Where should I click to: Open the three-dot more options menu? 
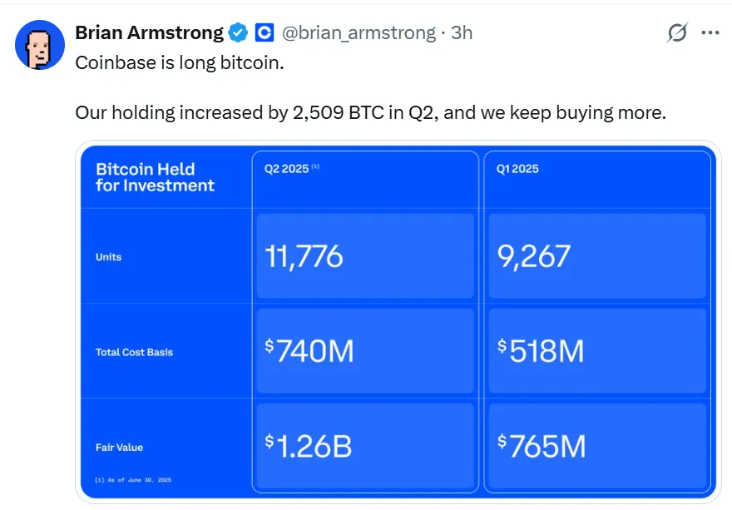[710, 33]
